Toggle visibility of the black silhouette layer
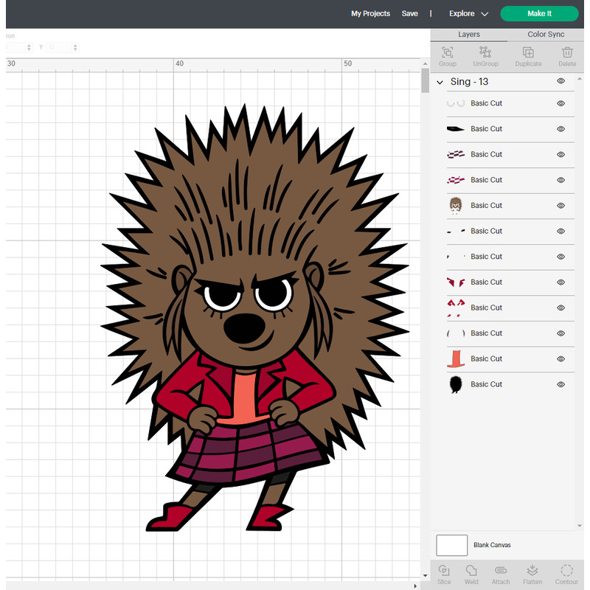 [x=560, y=384]
